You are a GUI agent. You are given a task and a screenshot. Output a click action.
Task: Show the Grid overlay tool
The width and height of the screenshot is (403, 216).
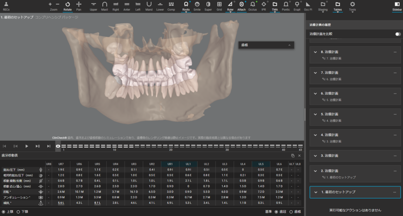219,4
